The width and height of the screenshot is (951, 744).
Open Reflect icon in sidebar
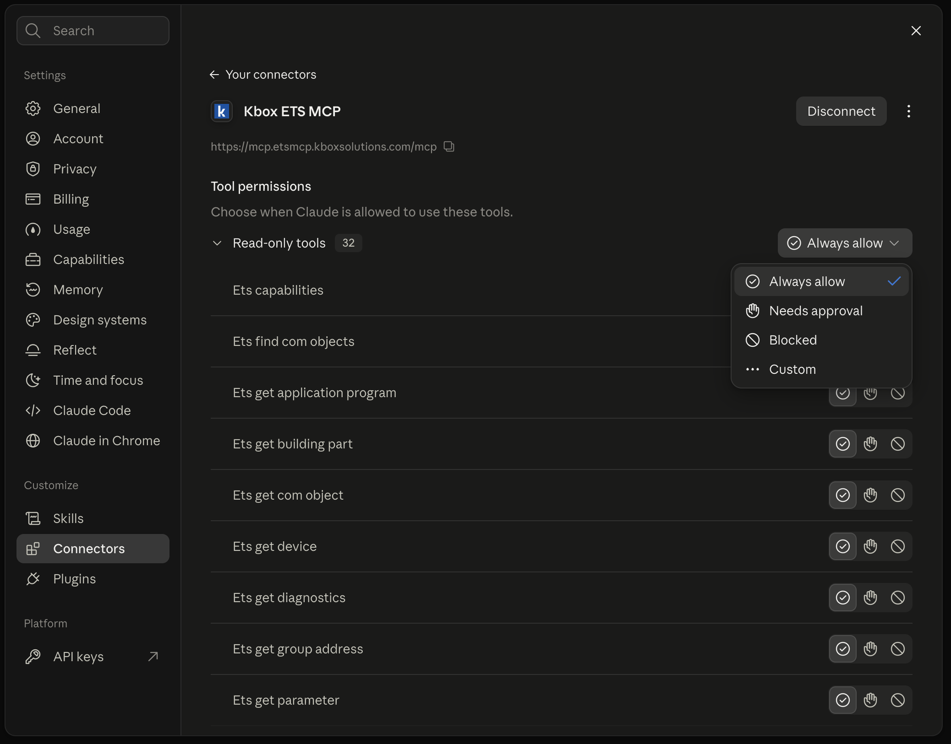coord(33,350)
